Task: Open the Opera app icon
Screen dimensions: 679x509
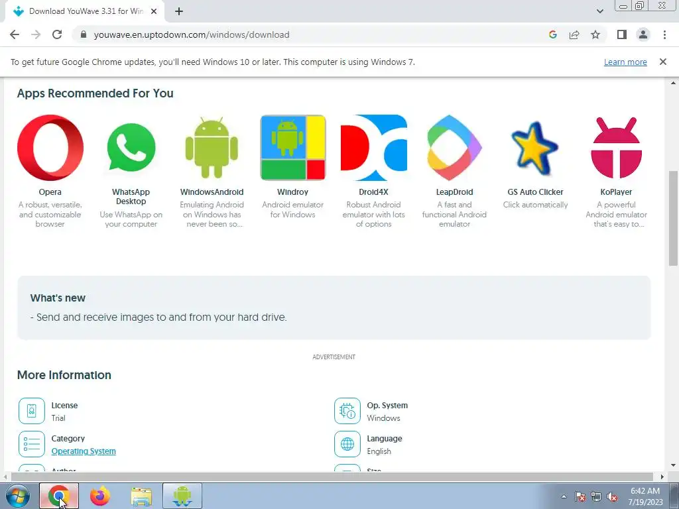Action: pyautogui.click(x=50, y=148)
